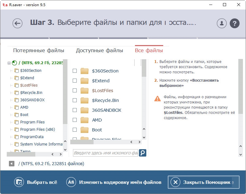Click the $LostFiles folder icon in file list
The width and height of the screenshot is (246, 194).
(x=84, y=91)
